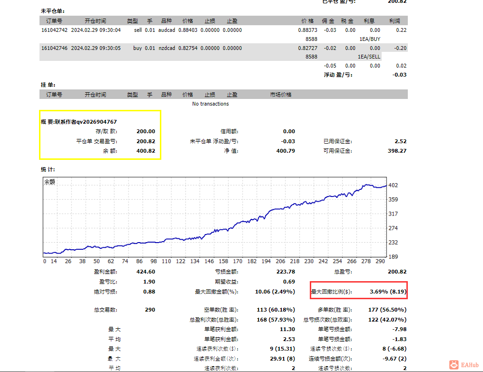Click open time 2024.02.29 09:30:05
Viewport: 483px width, 372px height.
[x=96, y=48]
